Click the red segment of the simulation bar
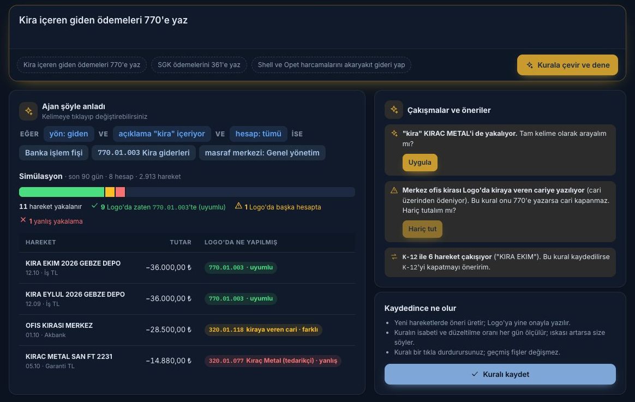The height and width of the screenshot is (402, 635). [120, 192]
